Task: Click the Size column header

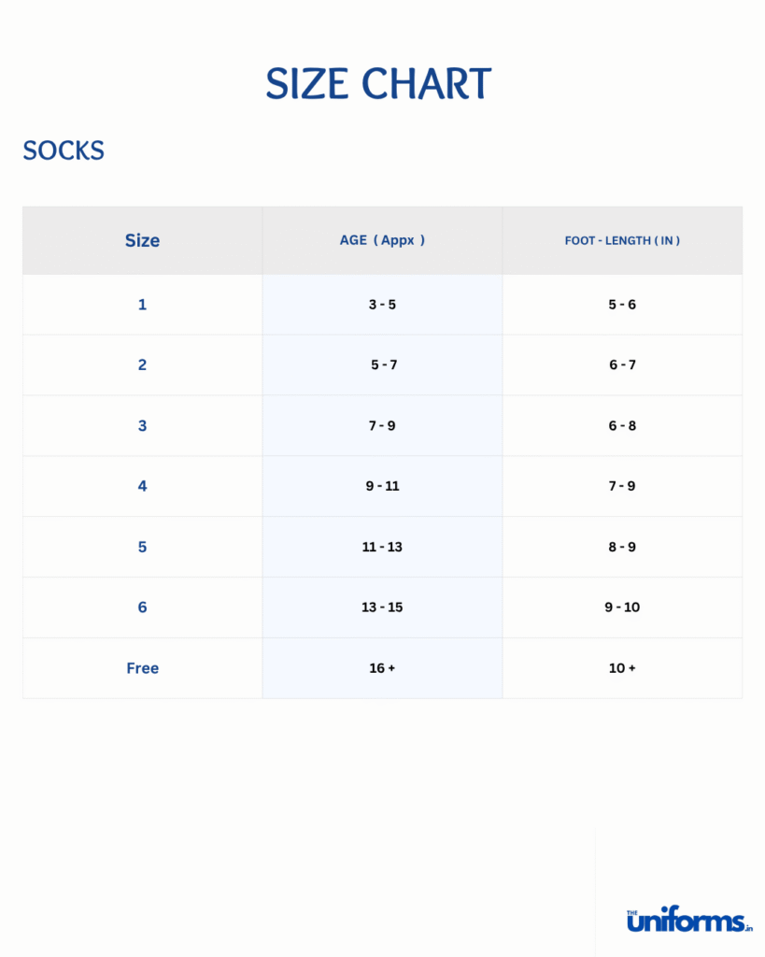Action: tap(142, 240)
